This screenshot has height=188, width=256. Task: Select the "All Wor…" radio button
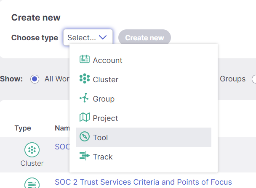coord(35,79)
